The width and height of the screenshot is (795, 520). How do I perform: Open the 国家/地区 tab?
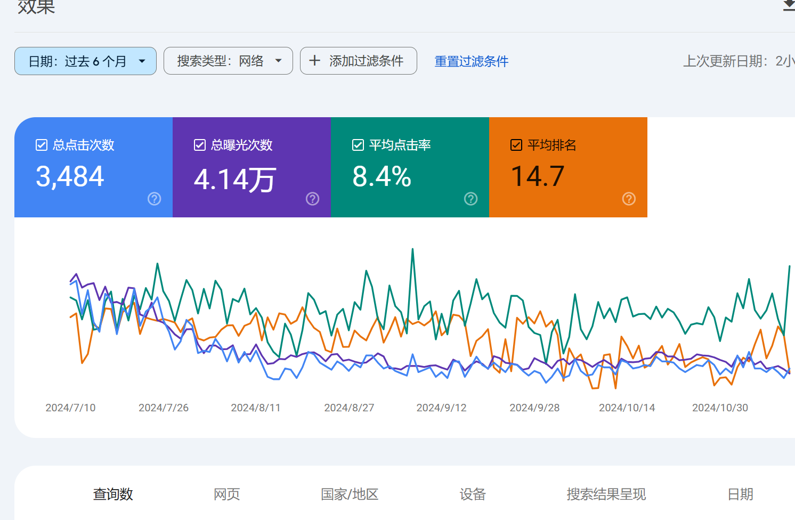tap(350, 494)
